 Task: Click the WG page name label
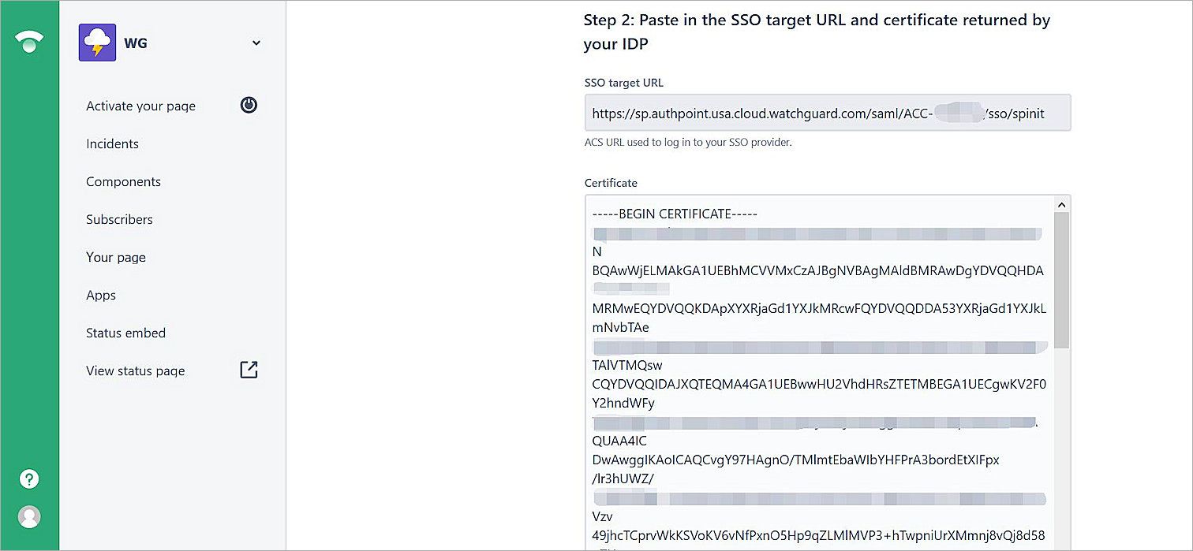coord(136,43)
